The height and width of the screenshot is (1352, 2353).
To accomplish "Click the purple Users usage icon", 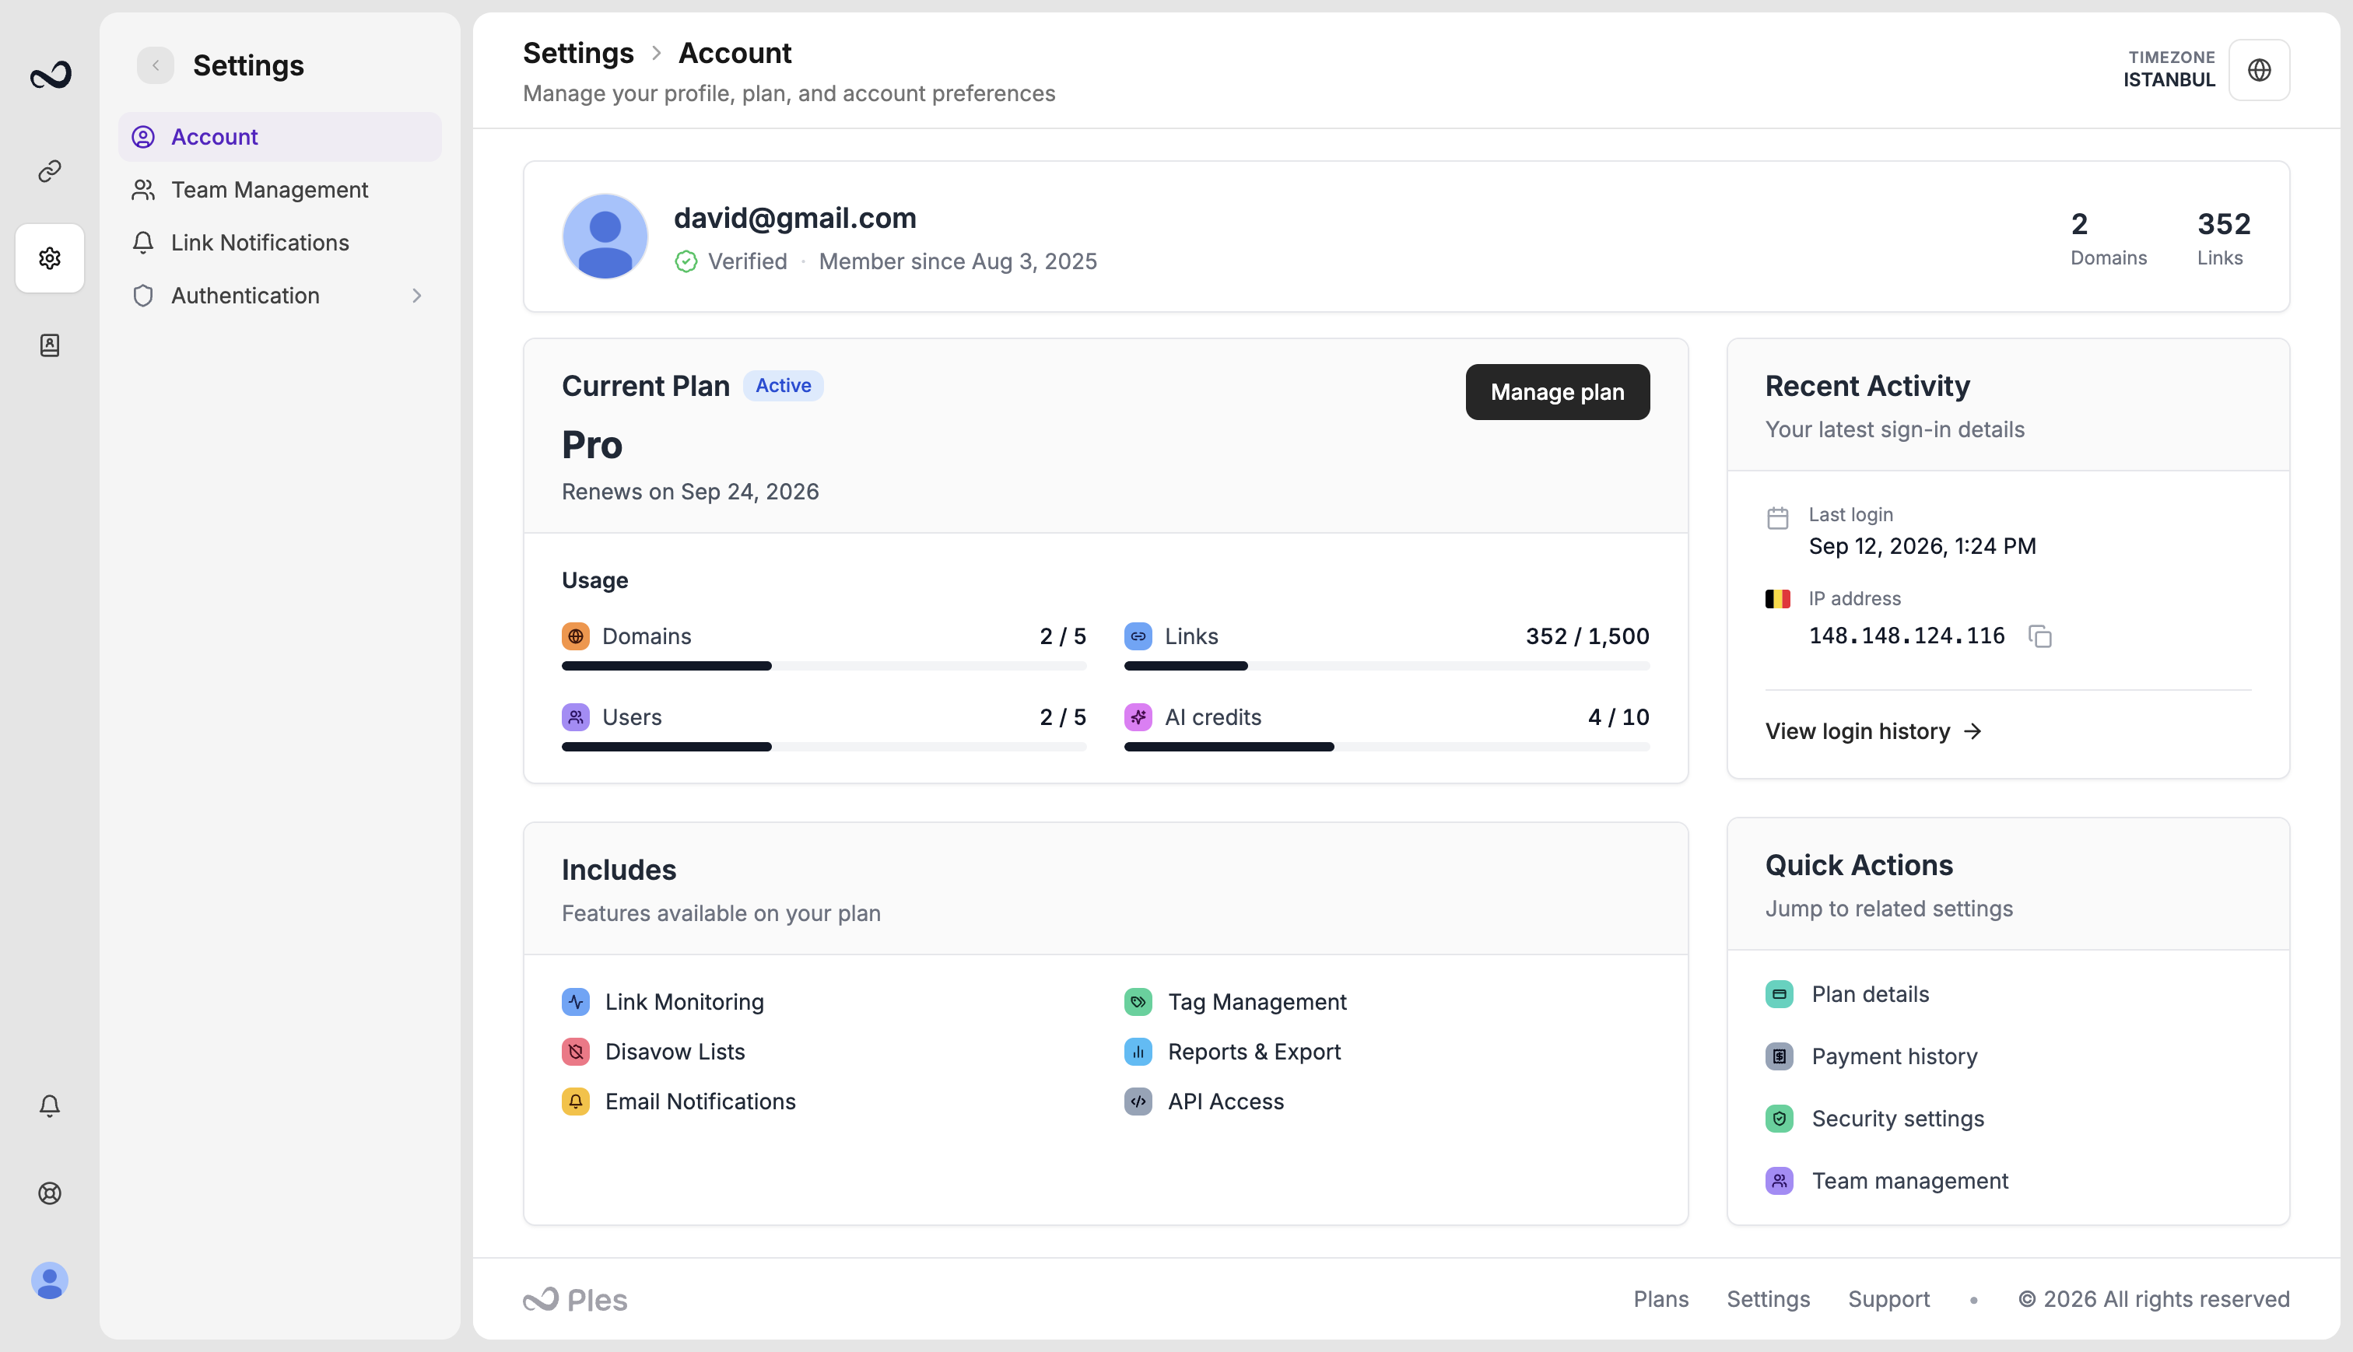I will pos(576,717).
